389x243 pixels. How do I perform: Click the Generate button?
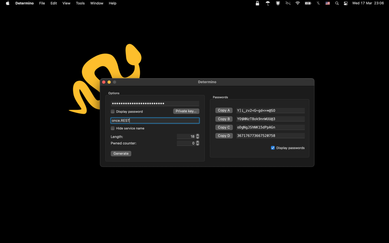[121, 154]
